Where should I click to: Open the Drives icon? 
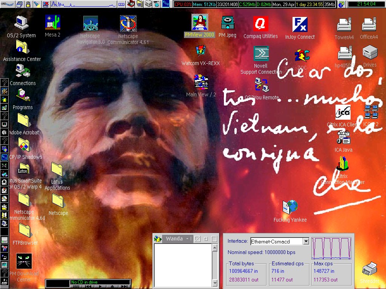pos(370,52)
